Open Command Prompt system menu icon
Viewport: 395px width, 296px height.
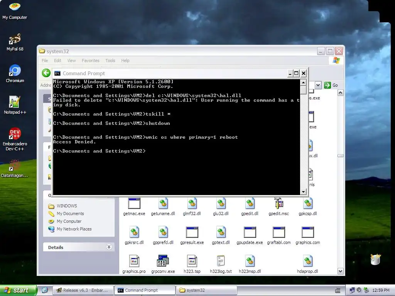pos(57,73)
